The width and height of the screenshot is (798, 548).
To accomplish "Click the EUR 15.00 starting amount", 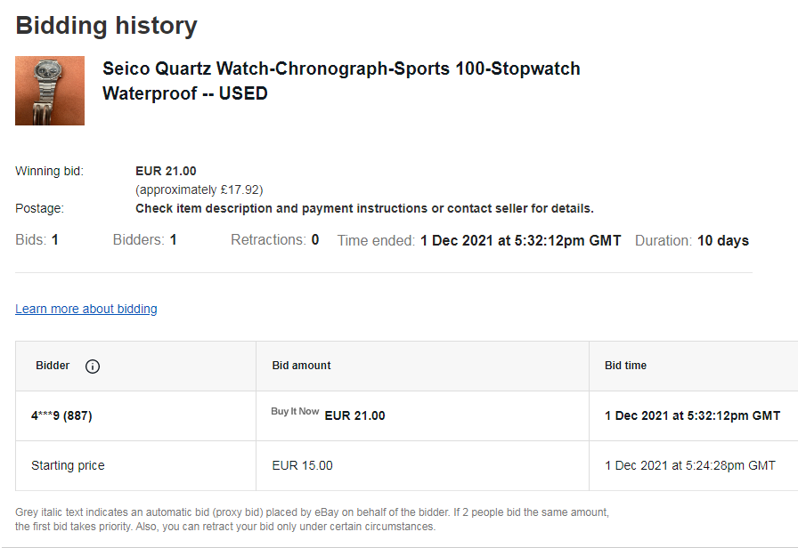I will [302, 465].
